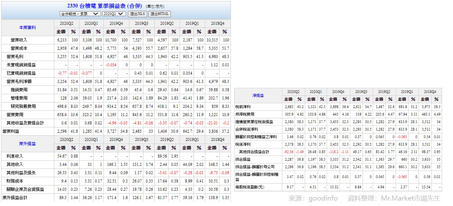Image resolution: width=453 pixels, height=206 pixels.
Task: Select the 未實現銷貨損益 row label
Action: click(21, 65)
